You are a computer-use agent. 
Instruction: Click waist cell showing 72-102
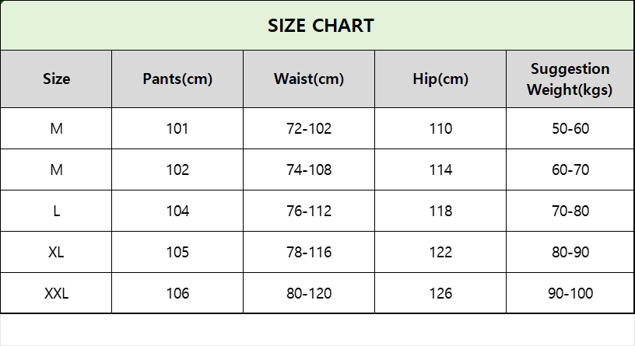[x=309, y=128]
